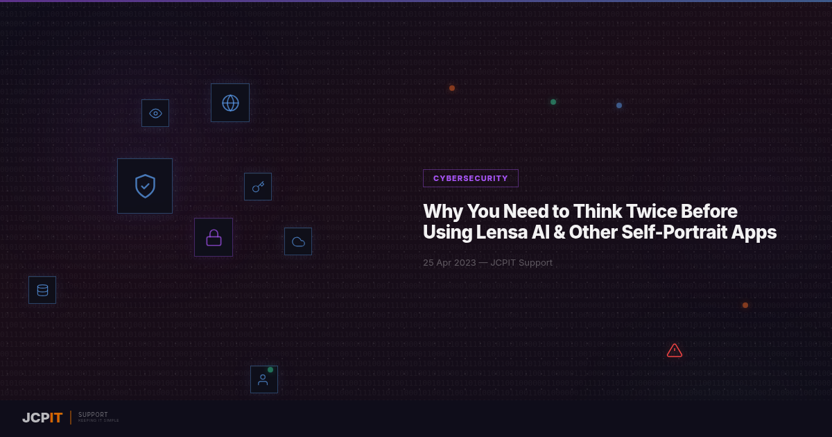The height and width of the screenshot is (437, 832).
Task: Click the shield with checkmark security icon
Action: 145,185
